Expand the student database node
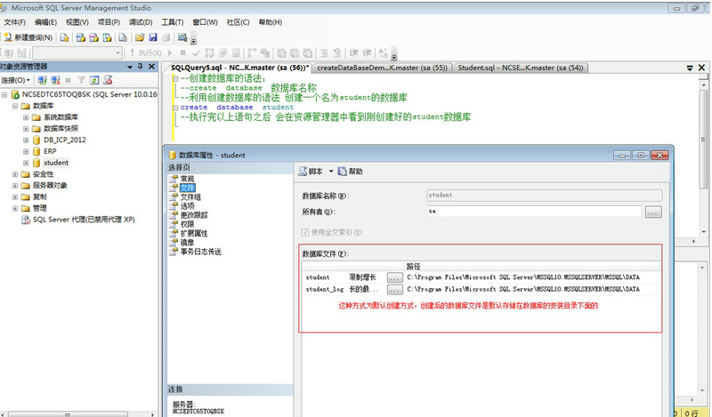712x417 pixels. point(26,163)
